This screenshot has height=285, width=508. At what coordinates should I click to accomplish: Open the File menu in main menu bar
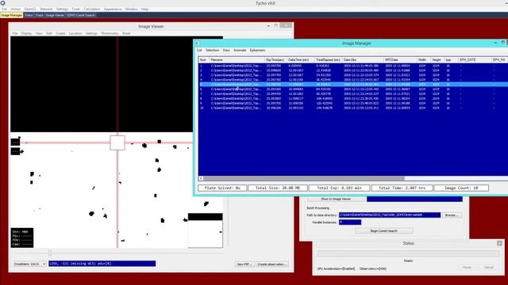click(4, 9)
